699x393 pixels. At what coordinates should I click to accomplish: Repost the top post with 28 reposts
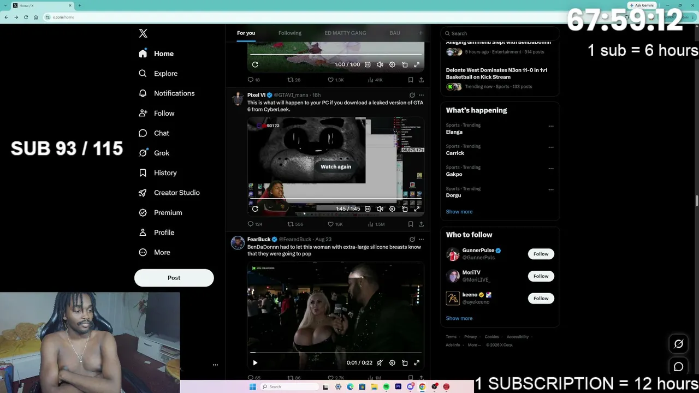[294, 80]
